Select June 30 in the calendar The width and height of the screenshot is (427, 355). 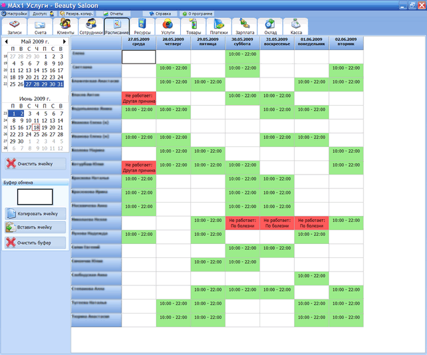tap(21, 141)
